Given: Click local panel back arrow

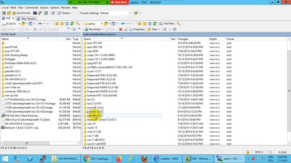Looking at the screenshot, I should coord(40,24).
